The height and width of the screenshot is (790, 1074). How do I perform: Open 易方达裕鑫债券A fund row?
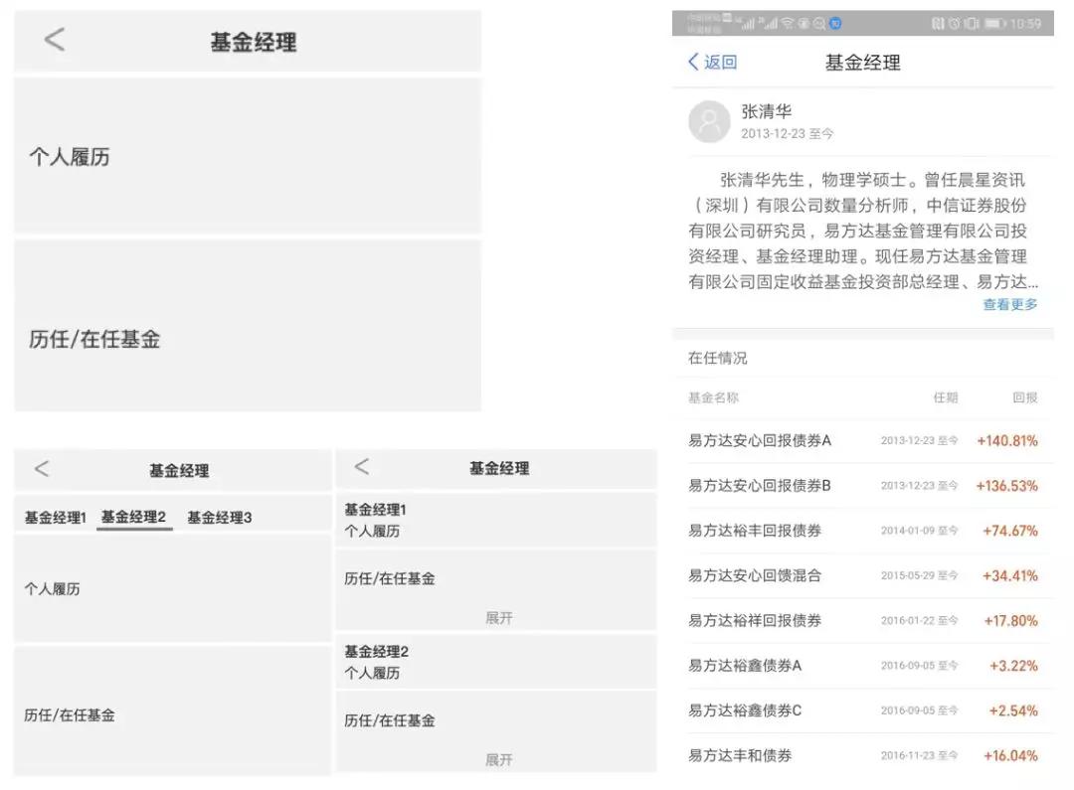[863, 666]
